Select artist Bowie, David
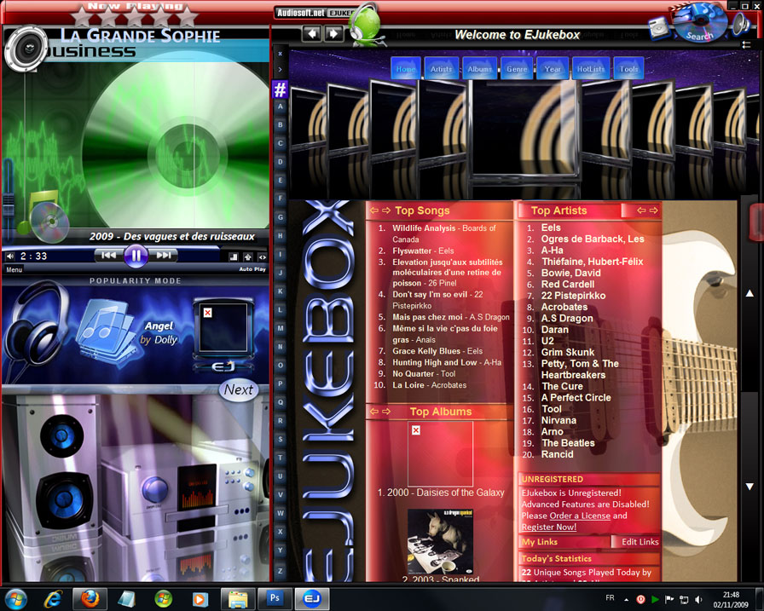Image resolution: width=764 pixels, height=611 pixels. click(x=571, y=273)
